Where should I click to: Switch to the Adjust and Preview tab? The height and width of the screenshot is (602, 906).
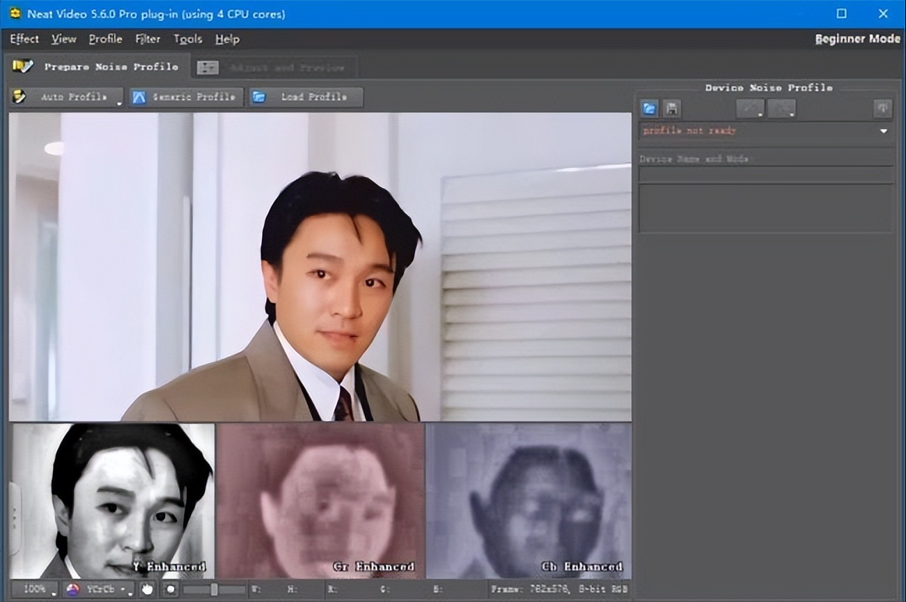pyautogui.click(x=275, y=68)
